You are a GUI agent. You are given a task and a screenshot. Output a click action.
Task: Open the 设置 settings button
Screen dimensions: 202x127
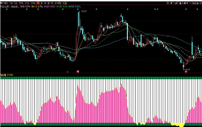(65, 3)
